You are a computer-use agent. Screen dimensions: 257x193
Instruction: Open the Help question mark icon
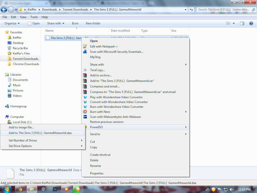point(251,23)
